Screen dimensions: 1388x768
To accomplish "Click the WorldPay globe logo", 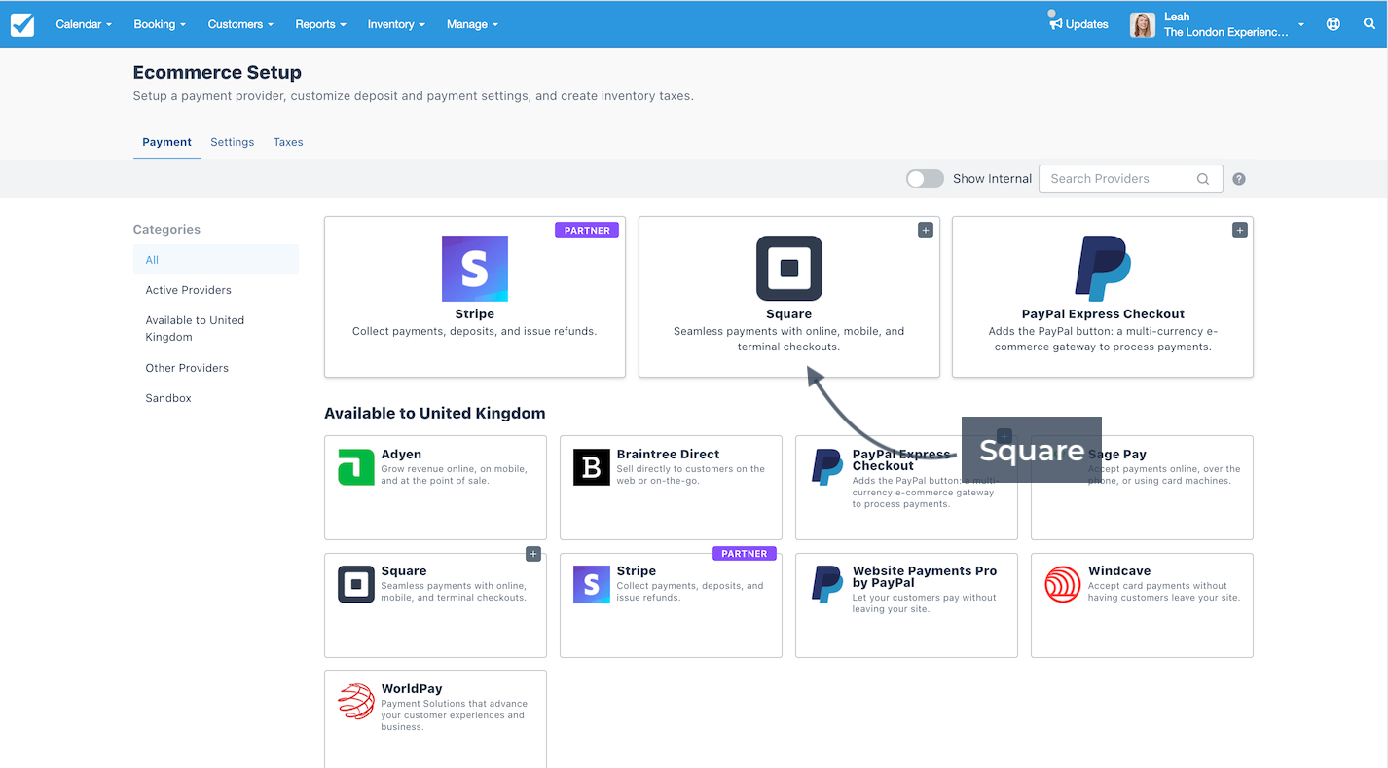I will tap(356, 701).
